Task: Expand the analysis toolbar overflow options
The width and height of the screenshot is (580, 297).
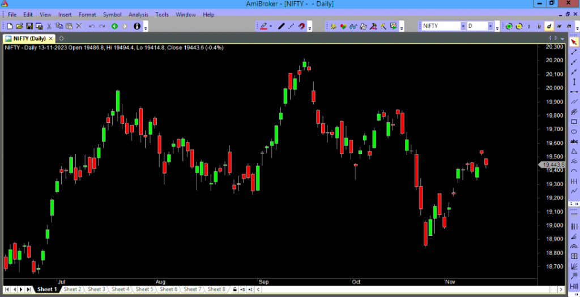Action: click(x=402, y=27)
